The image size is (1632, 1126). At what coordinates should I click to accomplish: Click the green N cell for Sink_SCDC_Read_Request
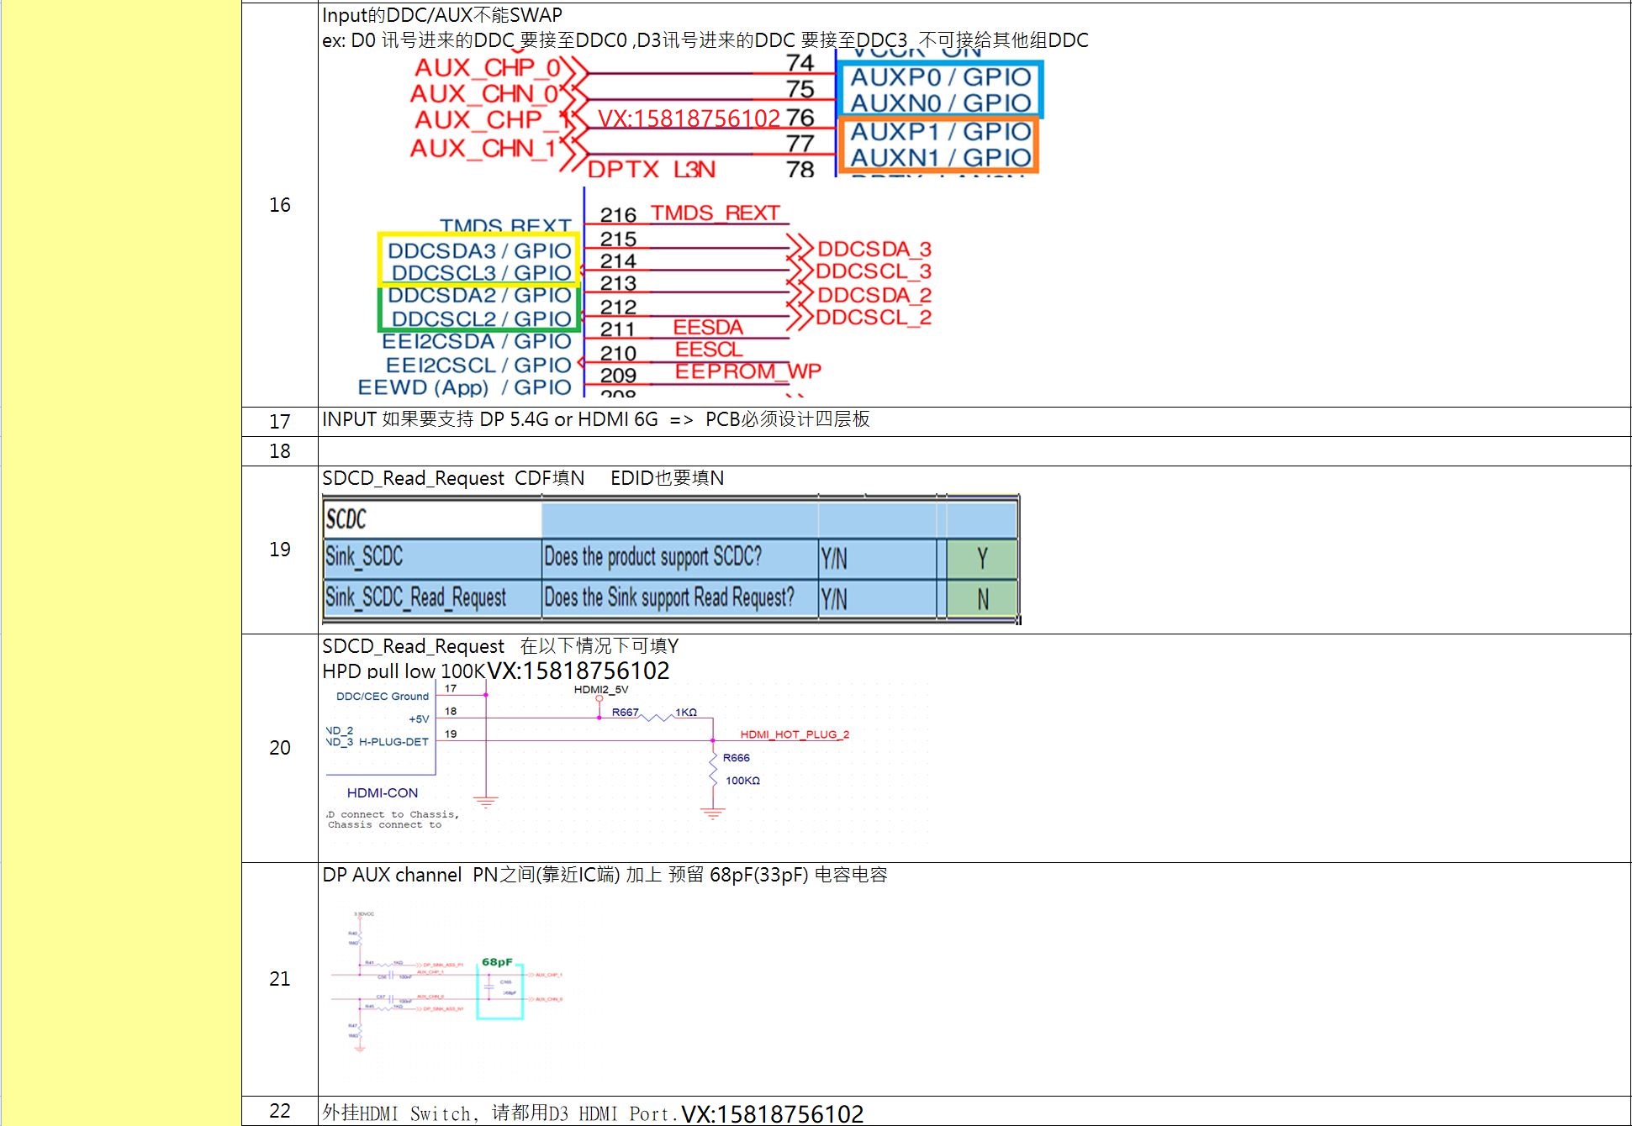click(x=982, y=599)
